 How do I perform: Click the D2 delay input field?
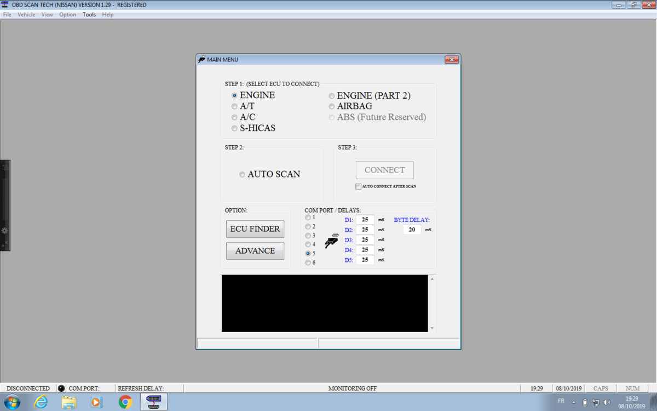click(365, 230)
